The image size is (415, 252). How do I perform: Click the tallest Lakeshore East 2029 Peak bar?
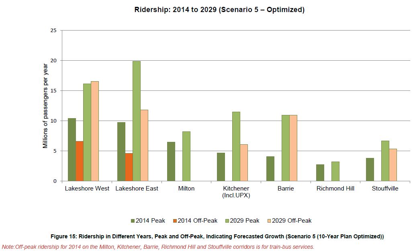(x=137, y=121)
